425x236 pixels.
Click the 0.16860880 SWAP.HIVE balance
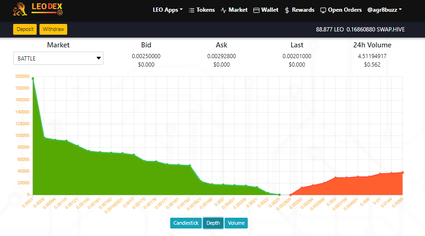[x=375, y=30]
